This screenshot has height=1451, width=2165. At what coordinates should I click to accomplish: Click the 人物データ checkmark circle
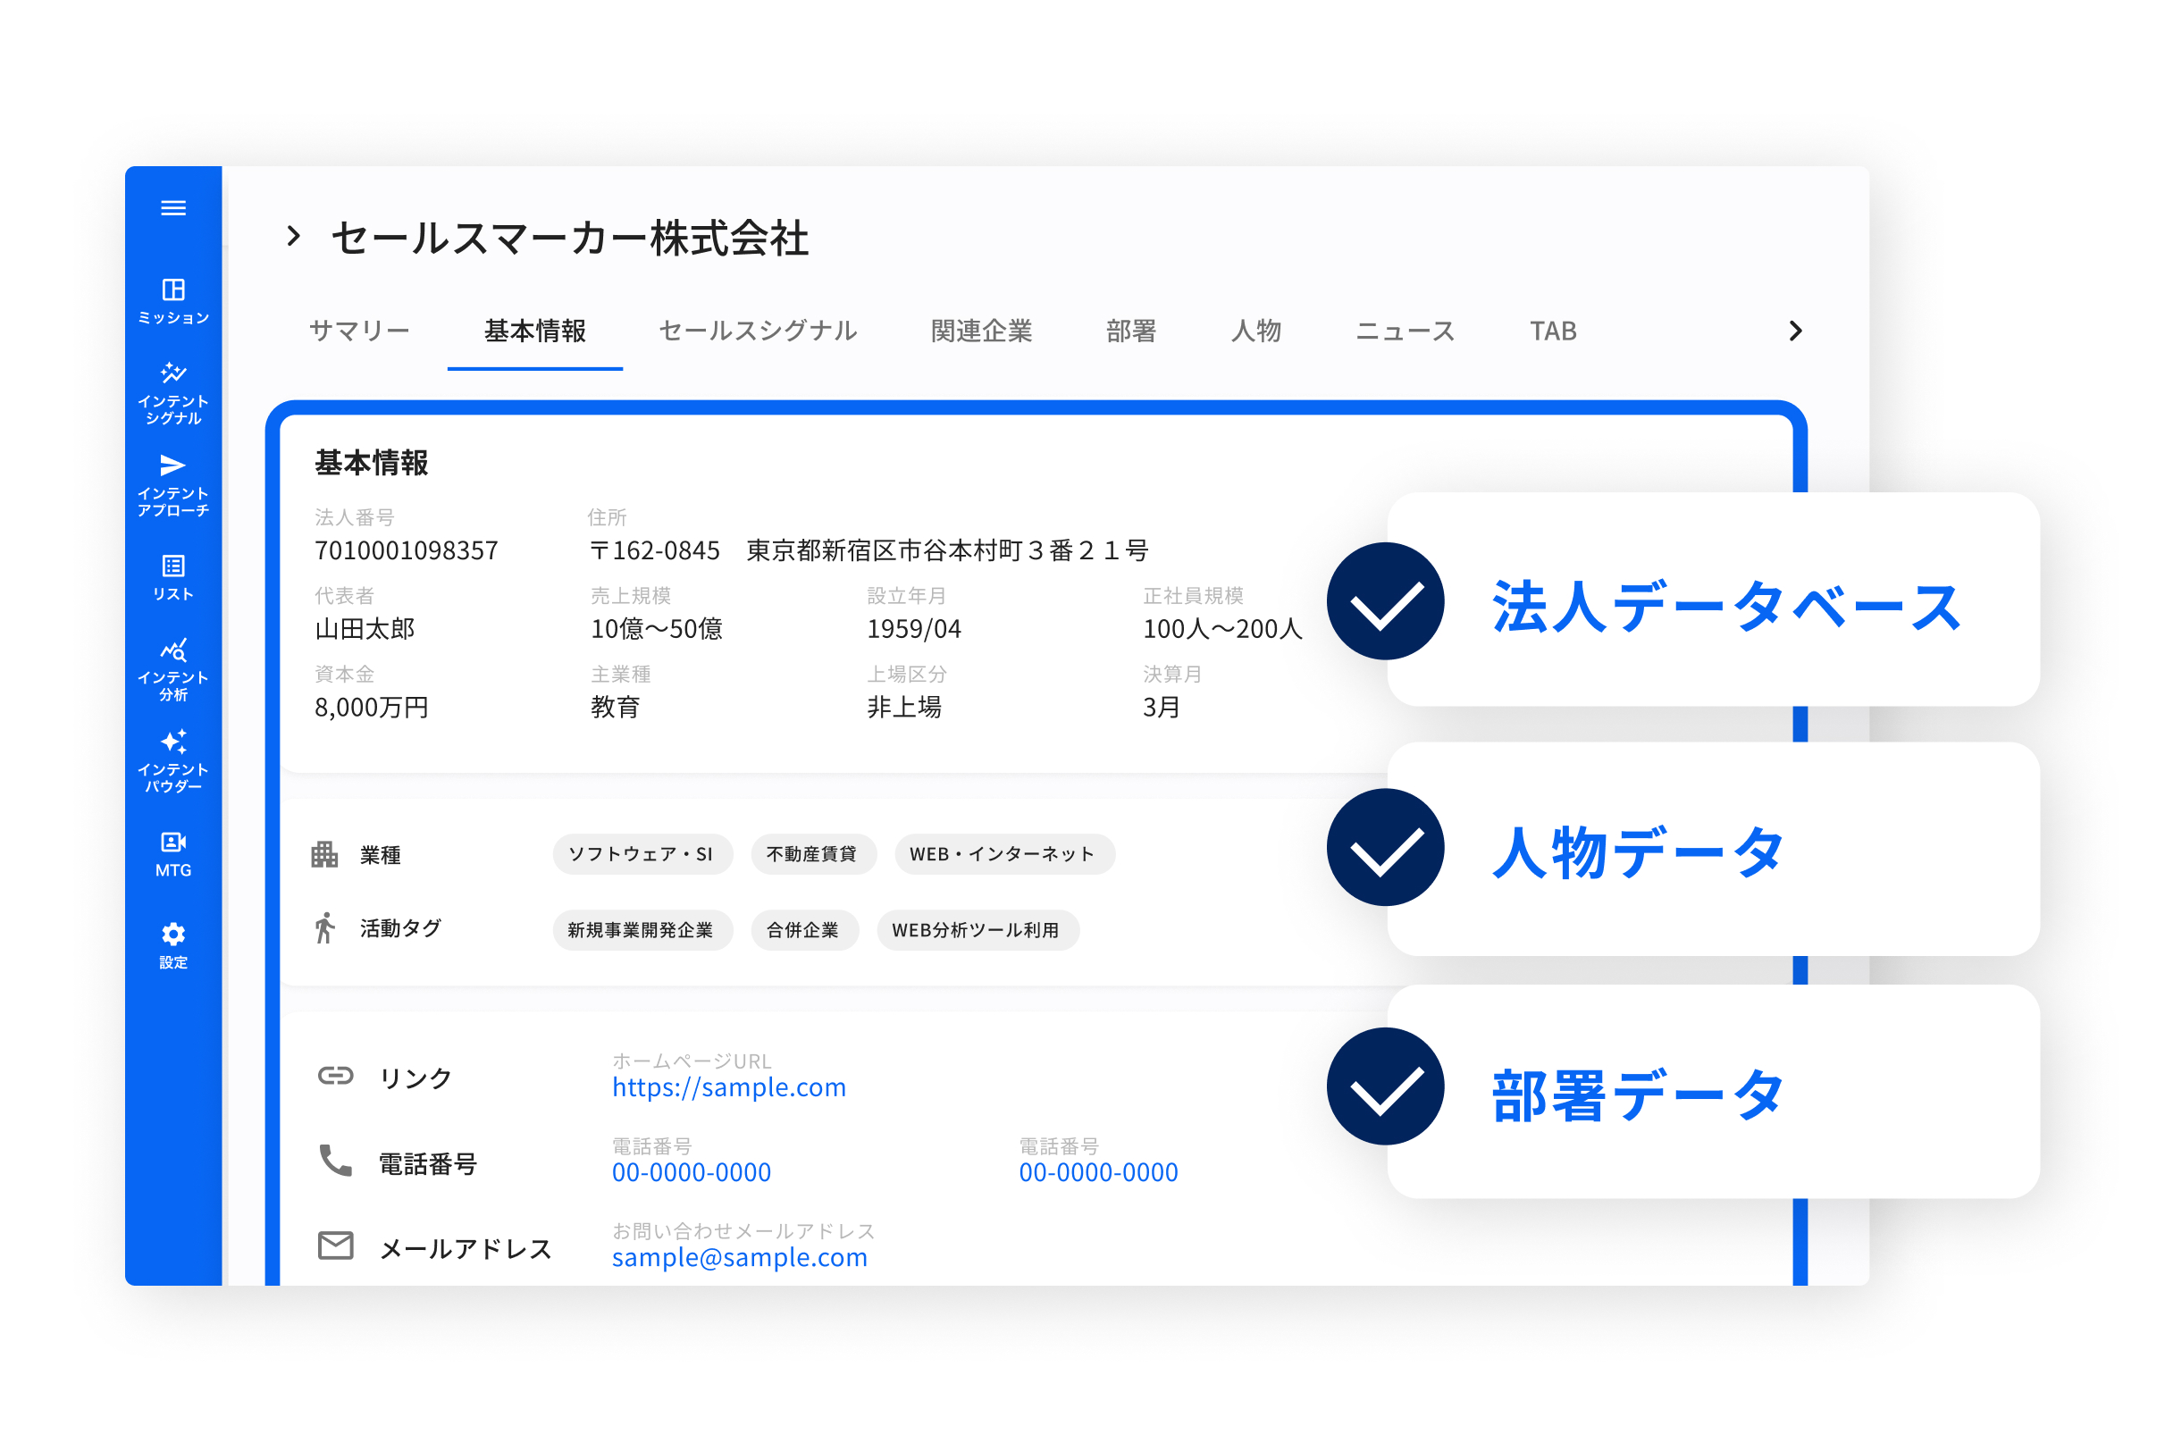click(1385, 847)
